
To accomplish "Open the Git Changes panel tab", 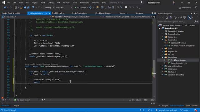I will tap(163, 105).
